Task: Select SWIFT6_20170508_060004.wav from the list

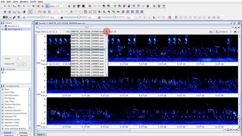Action: (x=88, y=52)
